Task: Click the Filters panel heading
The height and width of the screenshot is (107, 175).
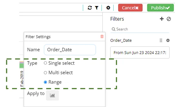Action: pos(117,19)
